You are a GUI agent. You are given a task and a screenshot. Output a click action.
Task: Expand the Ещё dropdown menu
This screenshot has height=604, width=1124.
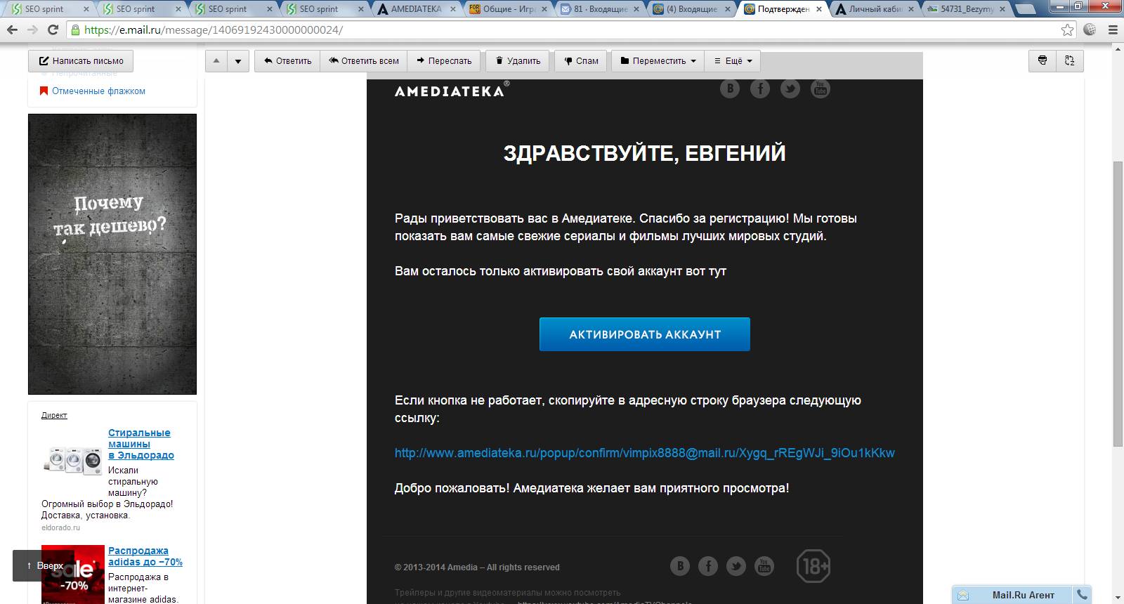(x=733, y=61)
